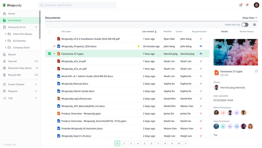Check the select-all files checkbox

49,31
